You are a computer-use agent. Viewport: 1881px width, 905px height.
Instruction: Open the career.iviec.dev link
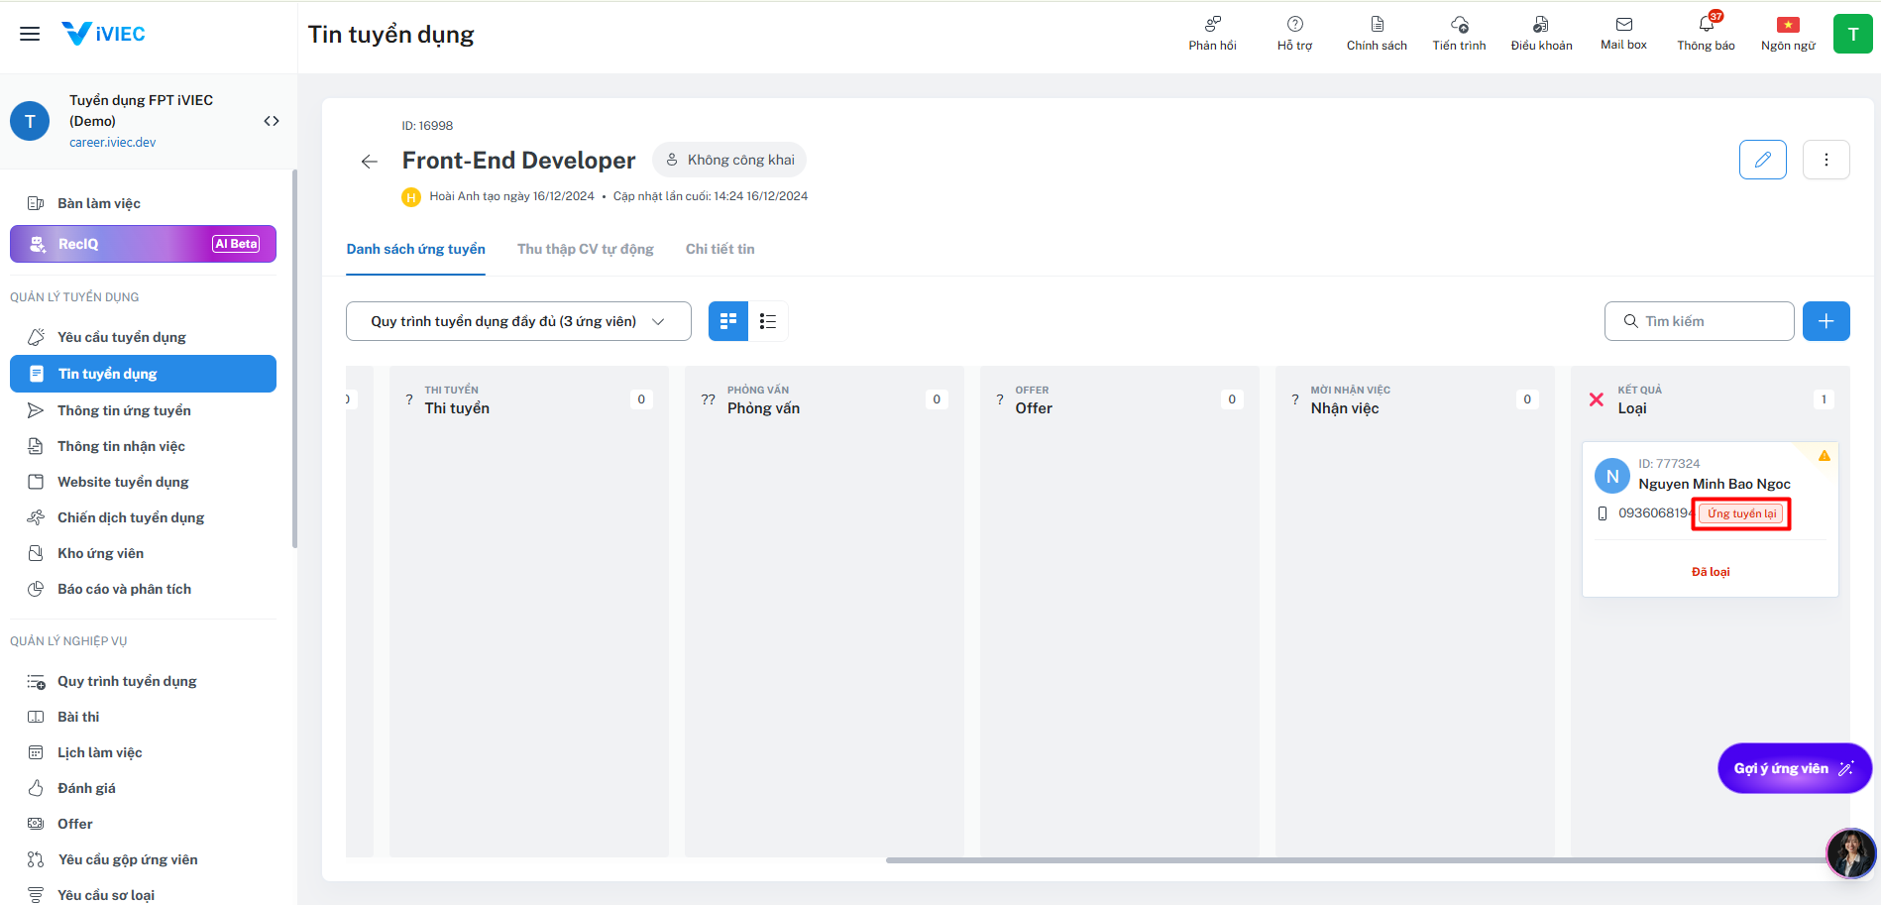coord(112,143)
